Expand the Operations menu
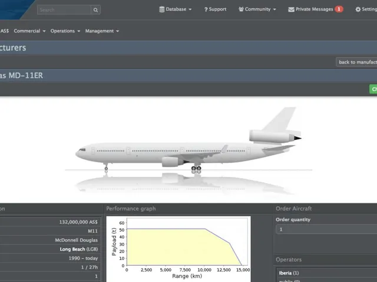 coord(65,31)
